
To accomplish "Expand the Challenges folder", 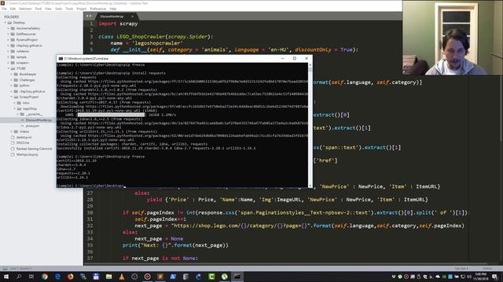I will point(12,80).
